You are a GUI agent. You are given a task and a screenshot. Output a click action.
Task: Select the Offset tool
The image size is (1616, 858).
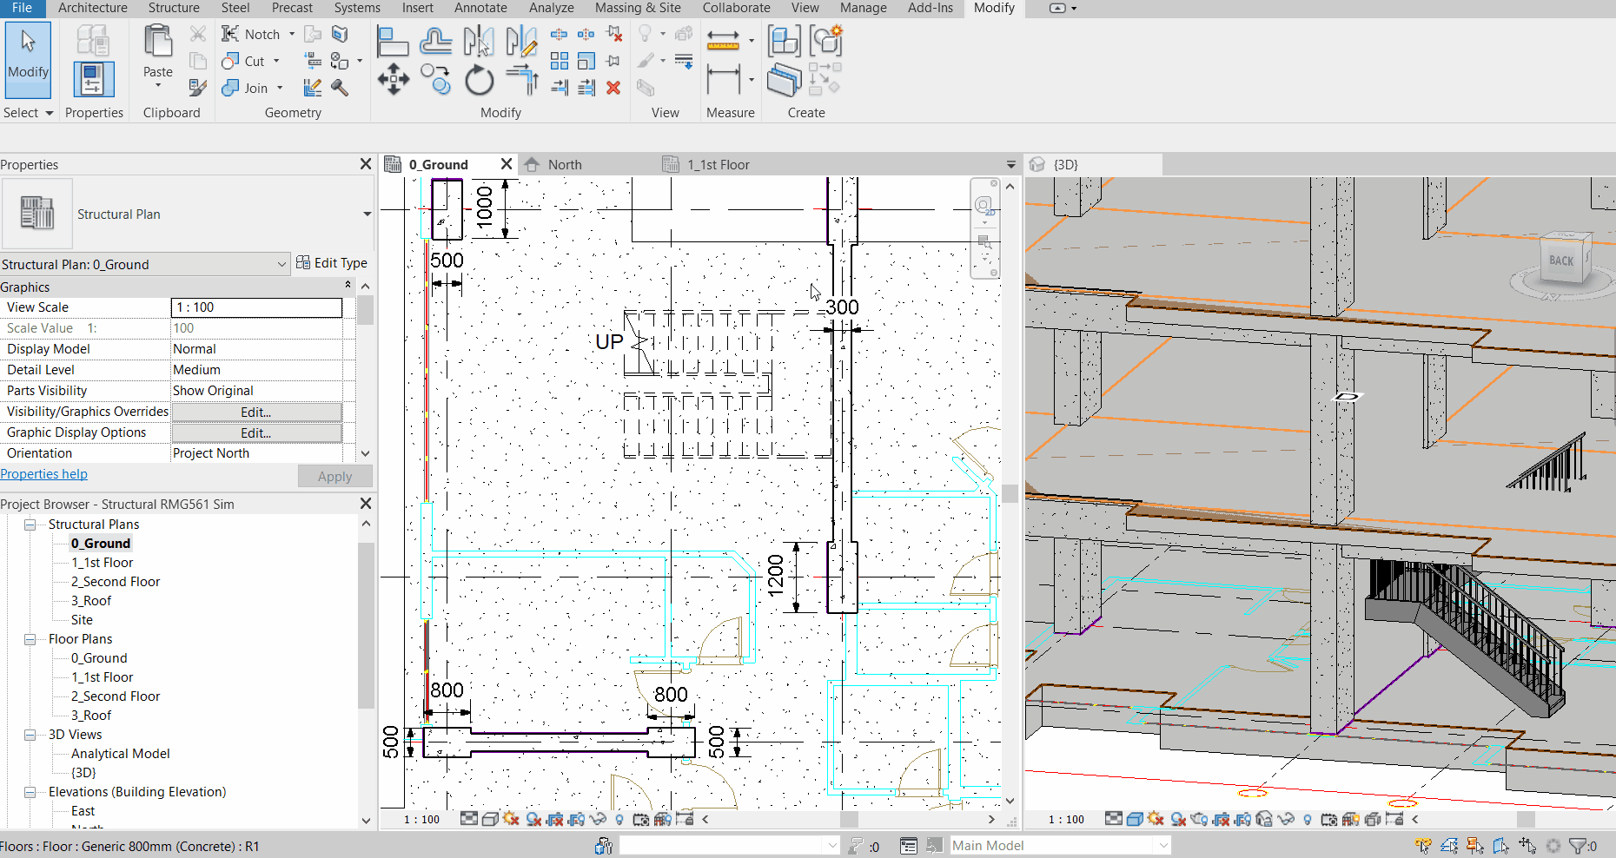[x=435, y=41]
